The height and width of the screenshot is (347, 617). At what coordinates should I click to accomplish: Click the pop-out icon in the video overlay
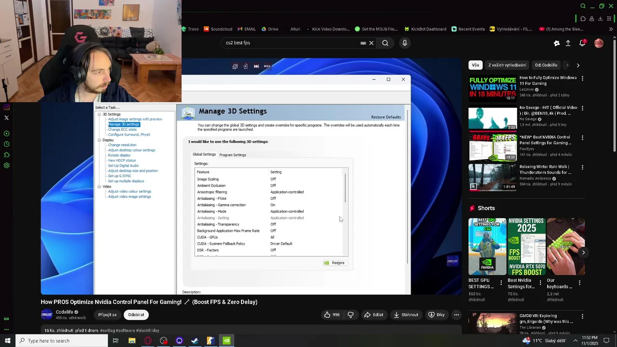point(235,67)
